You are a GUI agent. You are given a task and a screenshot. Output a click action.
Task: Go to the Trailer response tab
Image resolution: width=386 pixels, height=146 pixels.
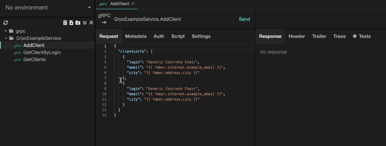(x=319, y=36)
